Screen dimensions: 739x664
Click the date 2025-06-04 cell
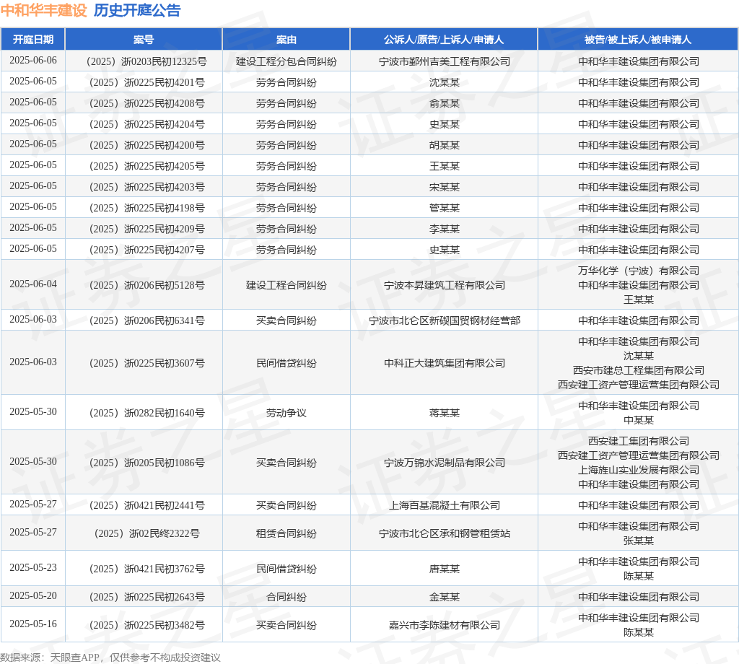tap(33, 284)
